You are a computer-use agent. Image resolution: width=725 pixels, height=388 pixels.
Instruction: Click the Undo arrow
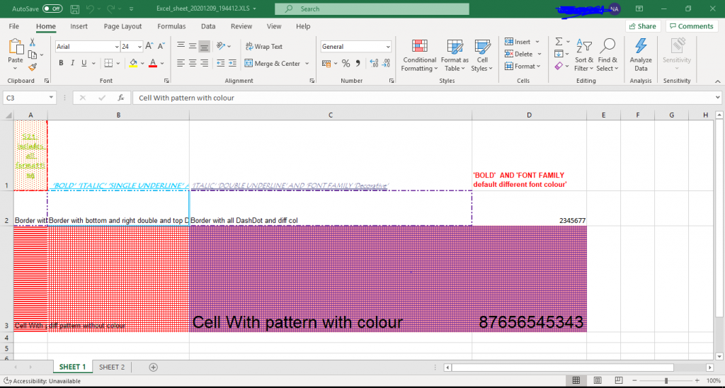coord(91,8)
